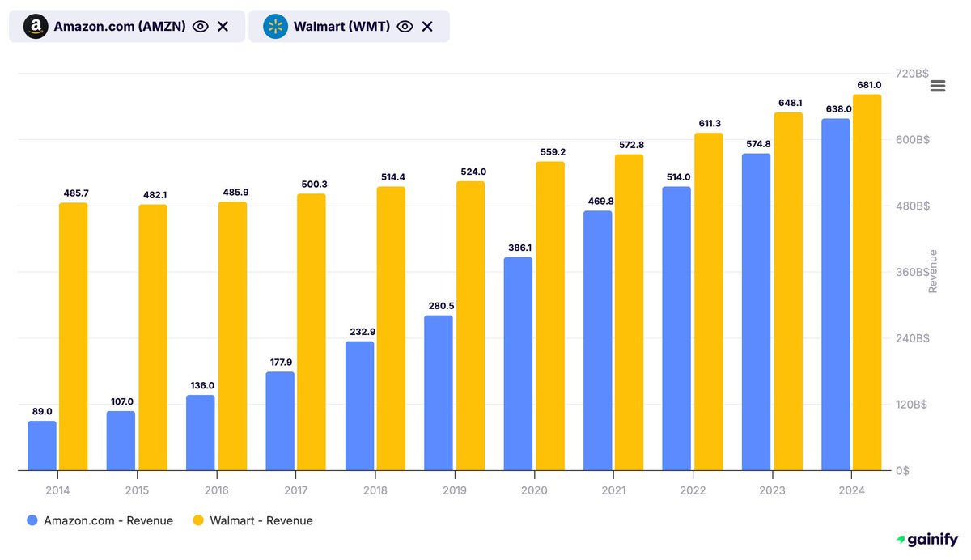Click the blue Amazon legend color dot
971x560 pixels.
click(x=32, y=520)
